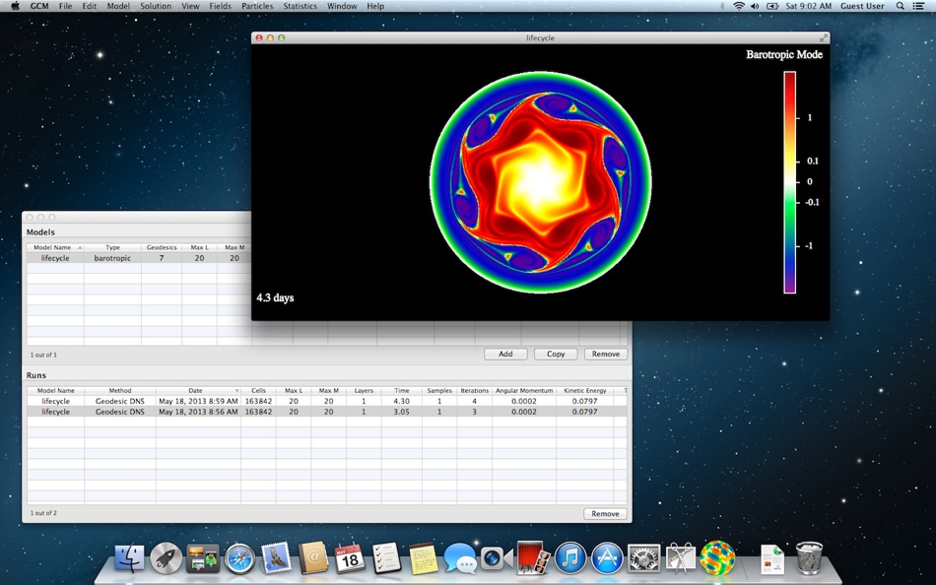Click Add button in Models section

point(505,354)
